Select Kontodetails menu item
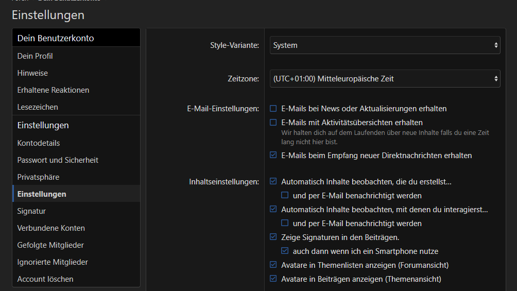This screenshot has width=517, height=291. [39, 143]
